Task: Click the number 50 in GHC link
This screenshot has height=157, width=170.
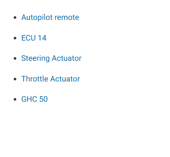Action: click(43, 99)
